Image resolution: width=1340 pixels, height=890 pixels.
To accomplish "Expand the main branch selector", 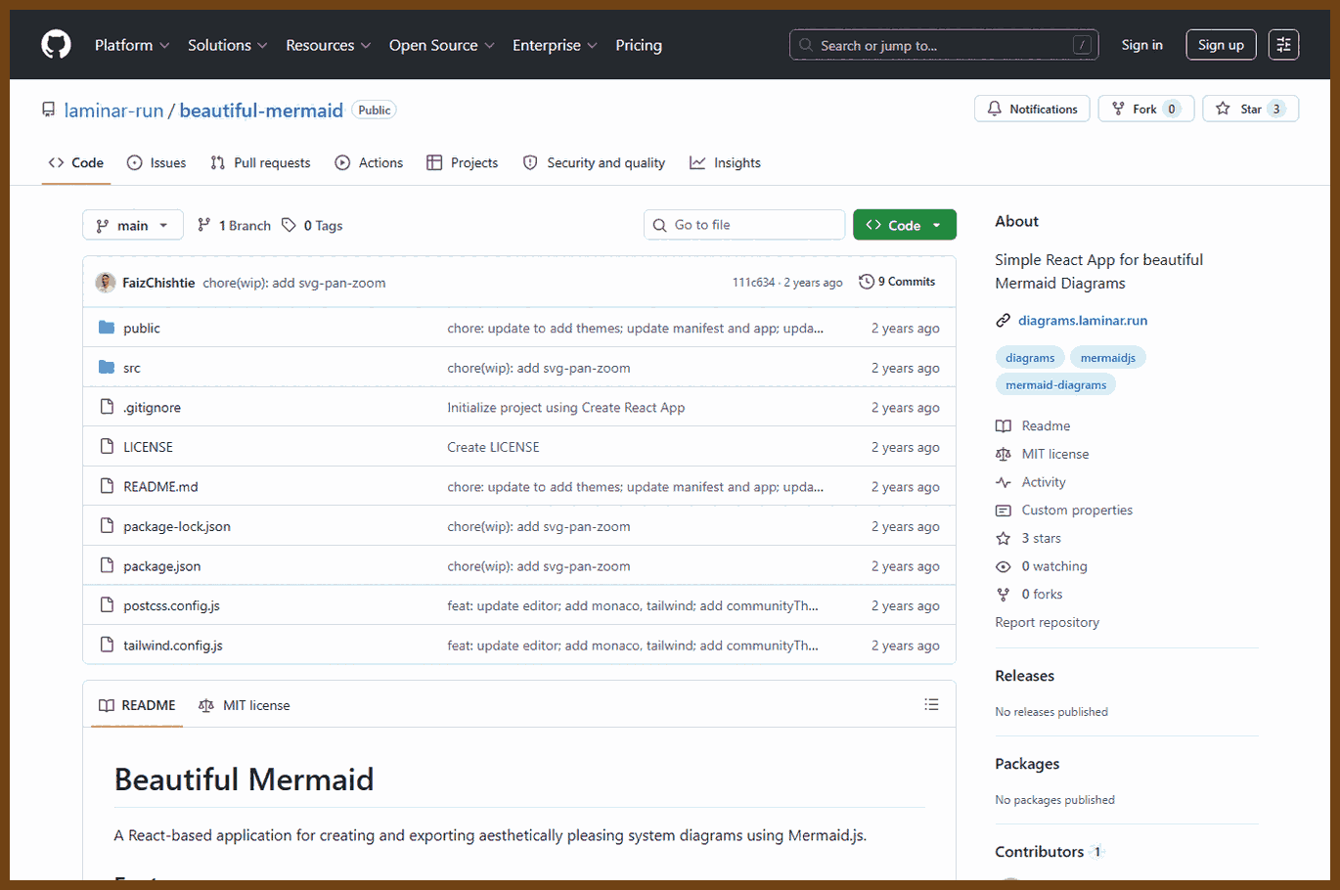I will (132, 225).
